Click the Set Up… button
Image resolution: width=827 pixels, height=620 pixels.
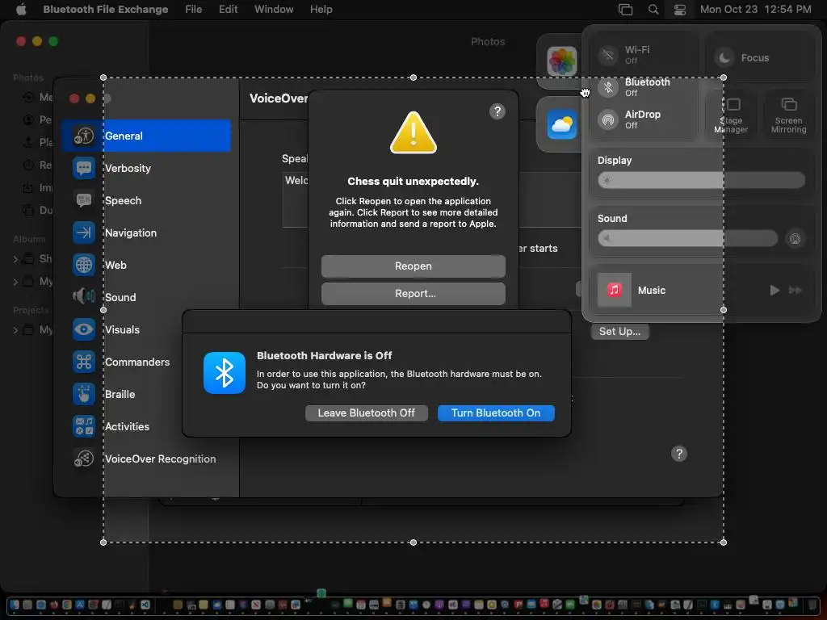click(619, 332)
